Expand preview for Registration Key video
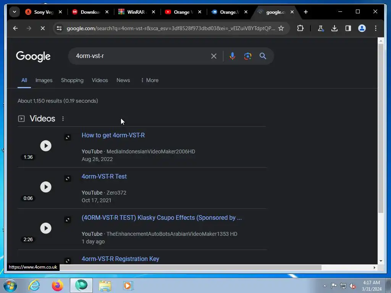Viewport: 391px width, 293px height. 68,261
